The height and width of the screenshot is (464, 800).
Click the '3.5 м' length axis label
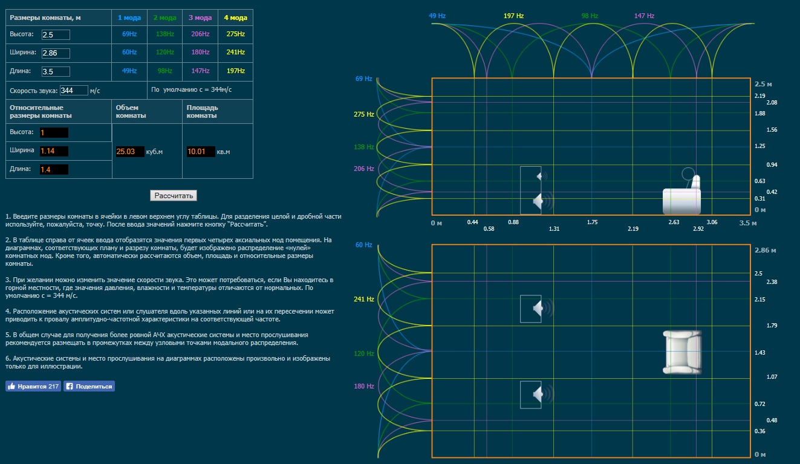[747, 223]
